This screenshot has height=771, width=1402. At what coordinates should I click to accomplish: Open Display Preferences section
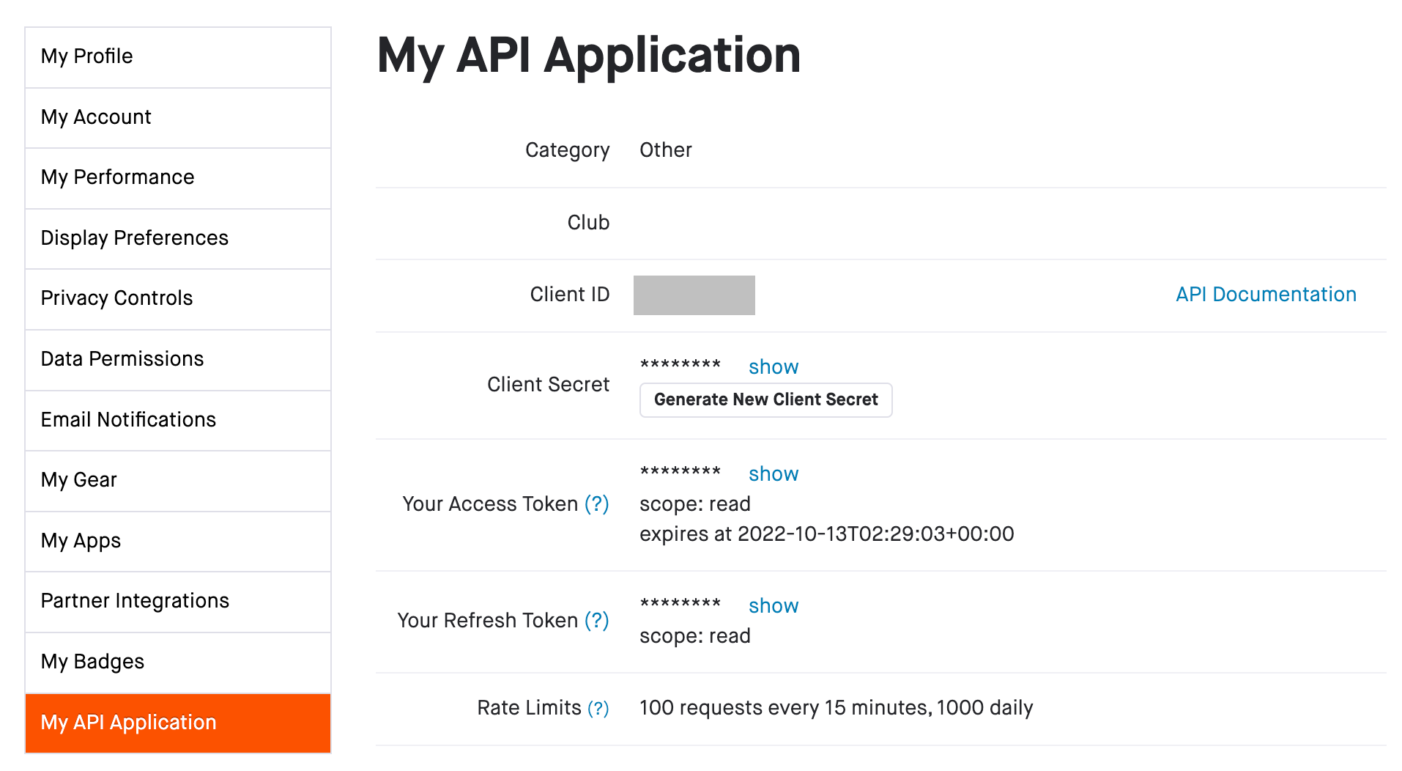pos(178,238)
